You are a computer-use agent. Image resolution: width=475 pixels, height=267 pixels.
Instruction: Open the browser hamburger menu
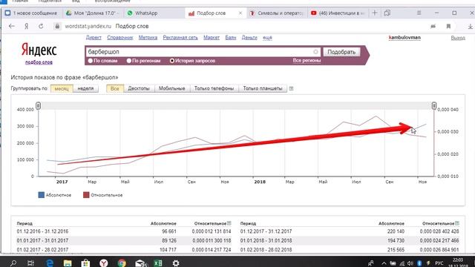click(419, 13)
